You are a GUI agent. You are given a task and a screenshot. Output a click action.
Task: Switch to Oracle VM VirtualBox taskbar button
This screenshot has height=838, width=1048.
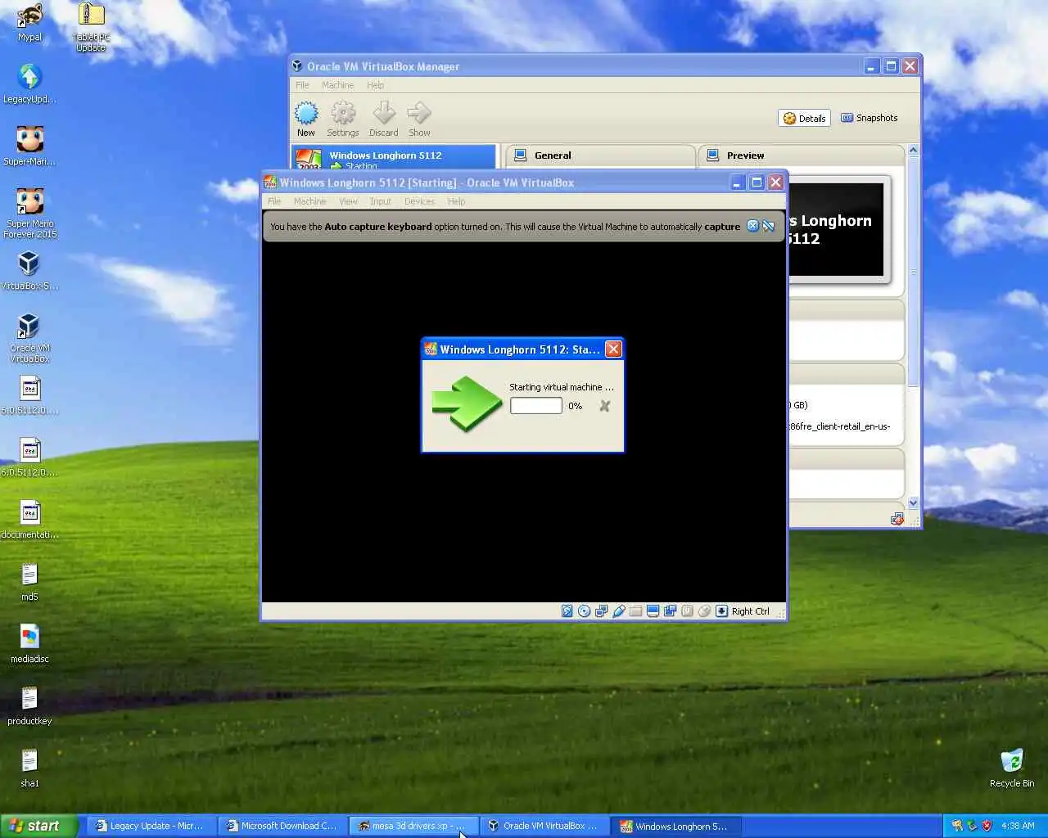543,826
